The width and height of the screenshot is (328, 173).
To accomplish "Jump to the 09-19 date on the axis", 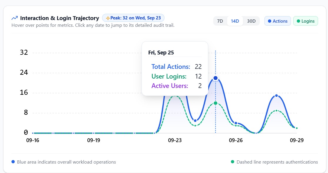I will point(94,140).
